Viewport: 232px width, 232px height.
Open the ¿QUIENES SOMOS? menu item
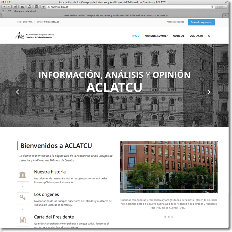pos(156,36)
